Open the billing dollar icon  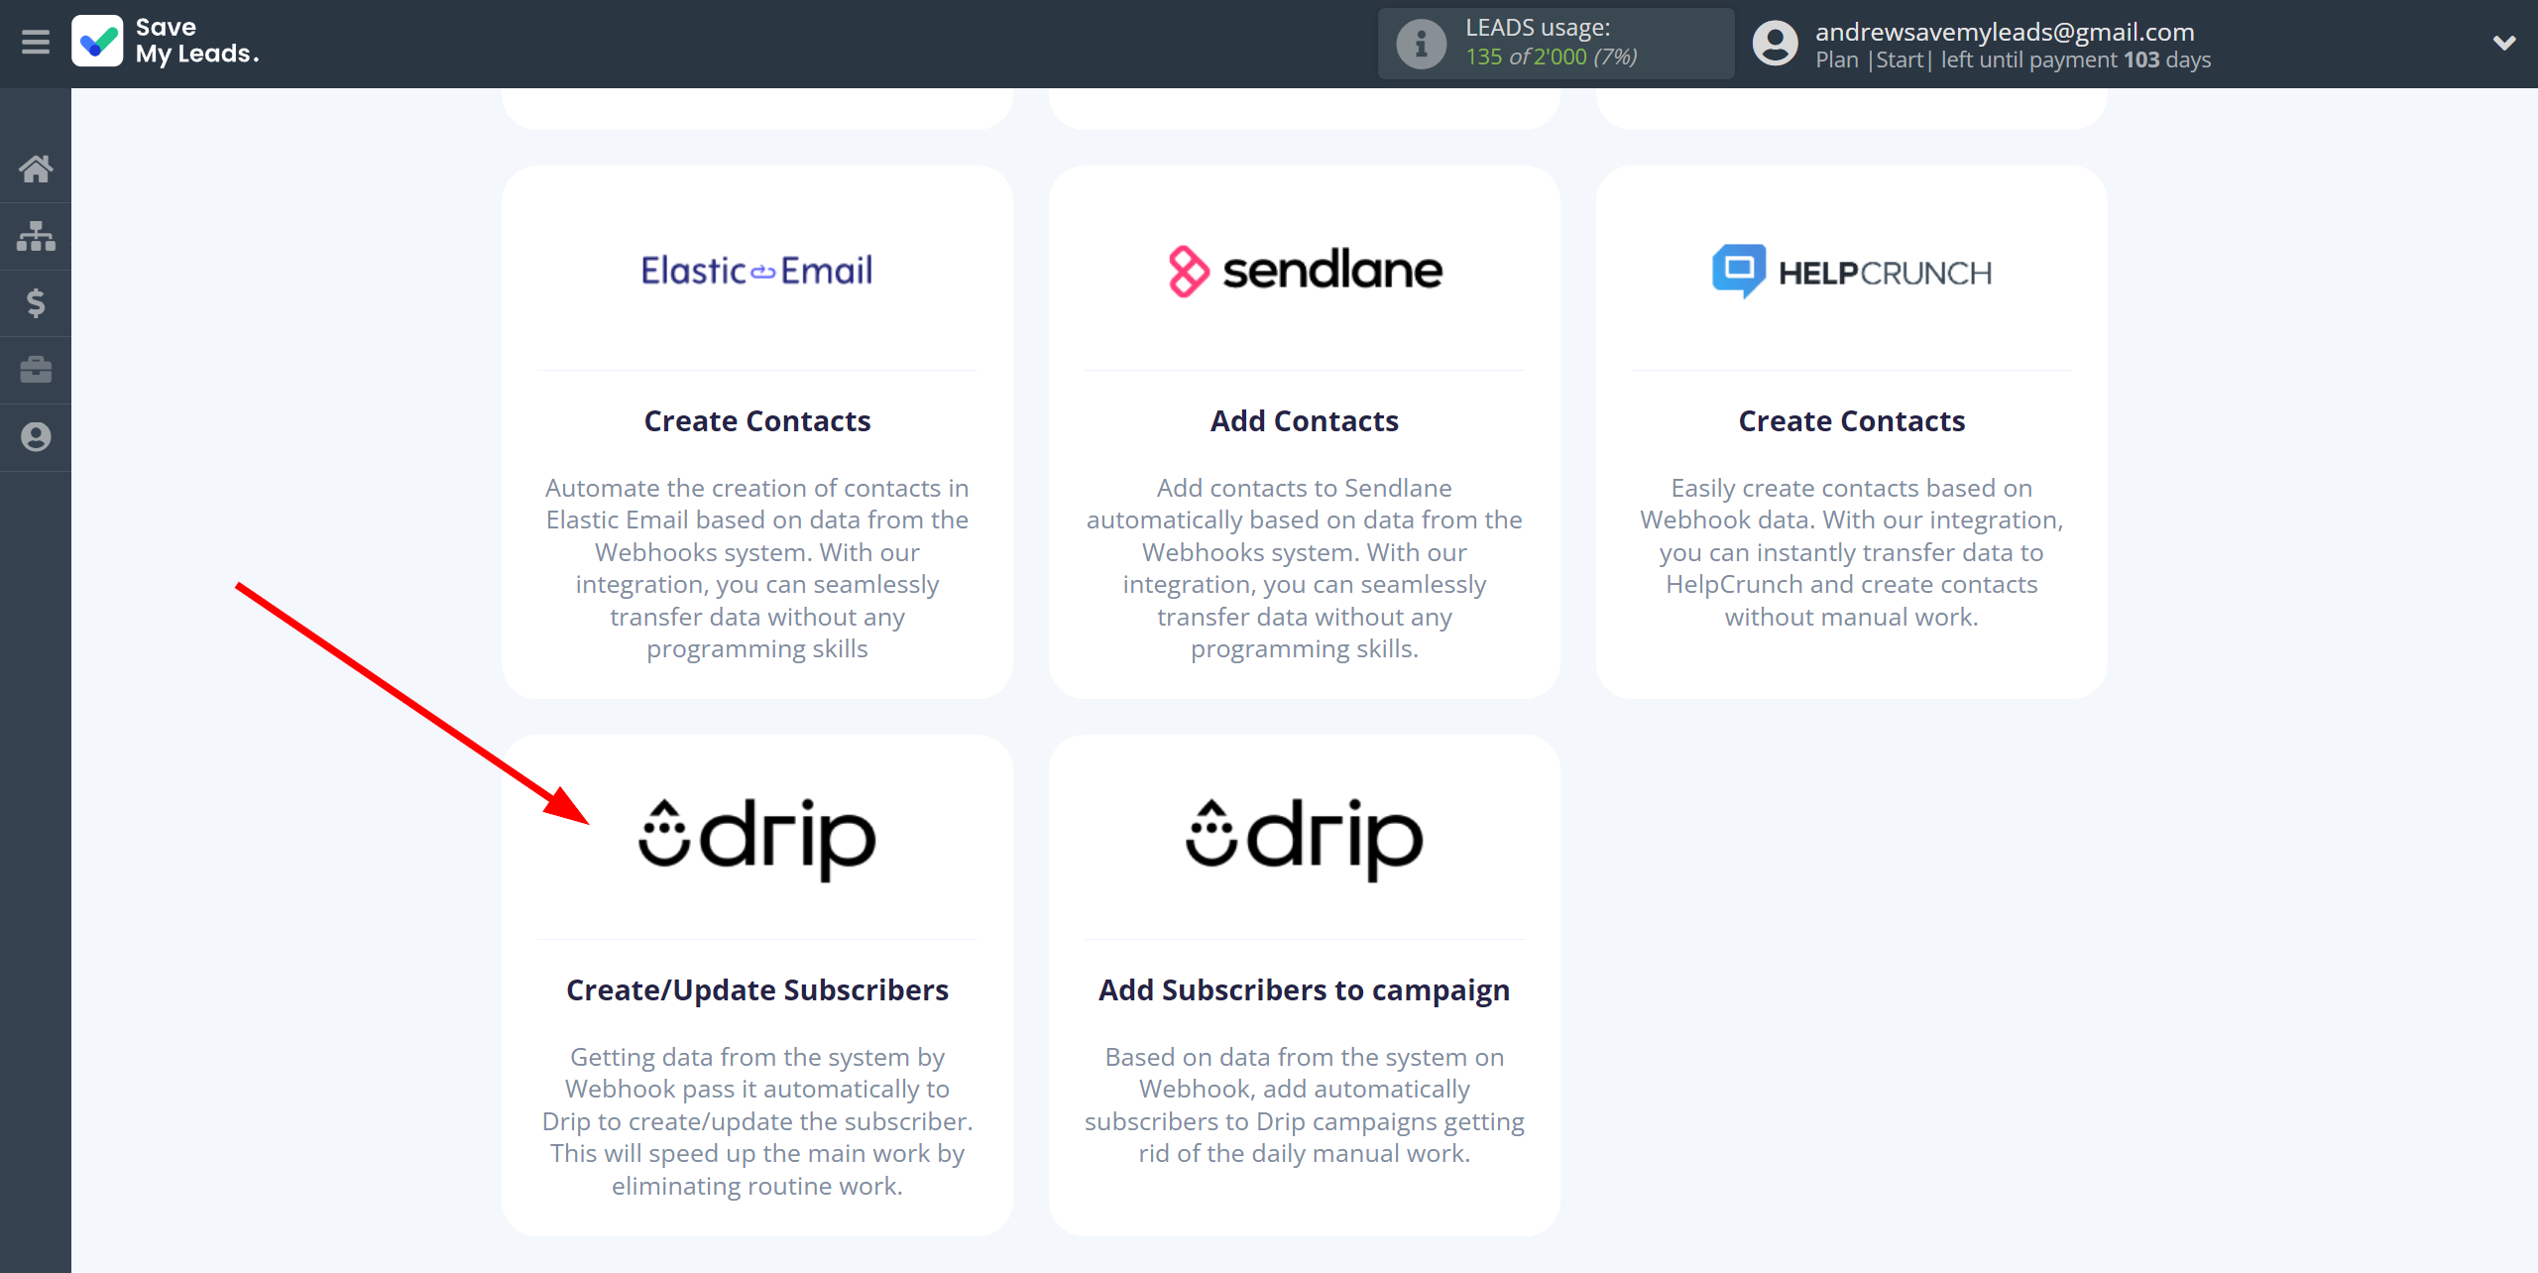[36, 302]
